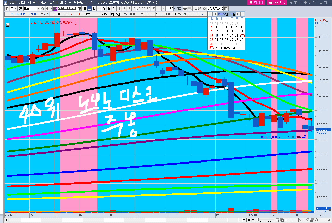Select the 년 yearly chart period
The width and height of the screenshot is (332, 223).
coord(99,9)
